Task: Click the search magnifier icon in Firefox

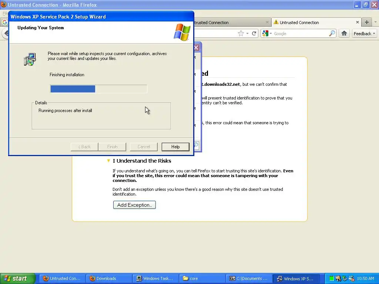Action: (332, 33)
